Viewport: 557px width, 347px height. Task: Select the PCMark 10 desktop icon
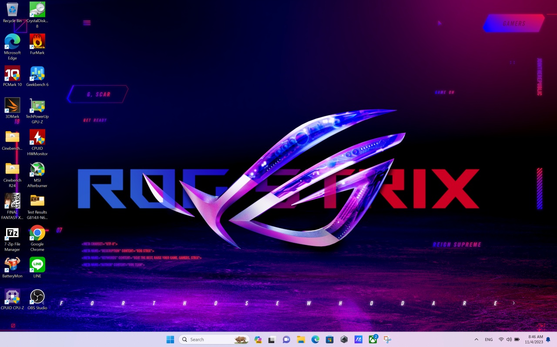point(12,76)
